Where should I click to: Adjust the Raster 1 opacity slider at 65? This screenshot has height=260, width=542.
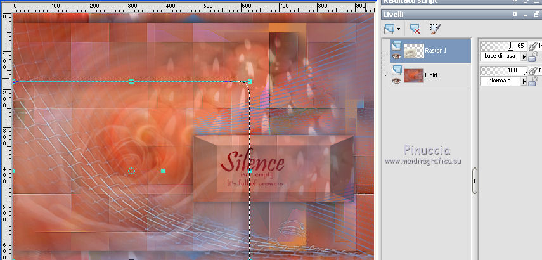tap(503, 46)
